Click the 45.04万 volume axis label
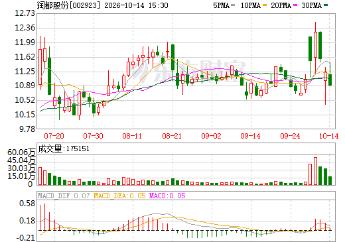The width and height of the screenshot is (345, 242). click(21, 160)
